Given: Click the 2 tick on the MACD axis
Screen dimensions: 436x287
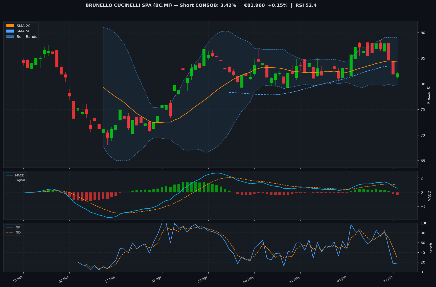Looking at the screenshot, I should [422, 178].
